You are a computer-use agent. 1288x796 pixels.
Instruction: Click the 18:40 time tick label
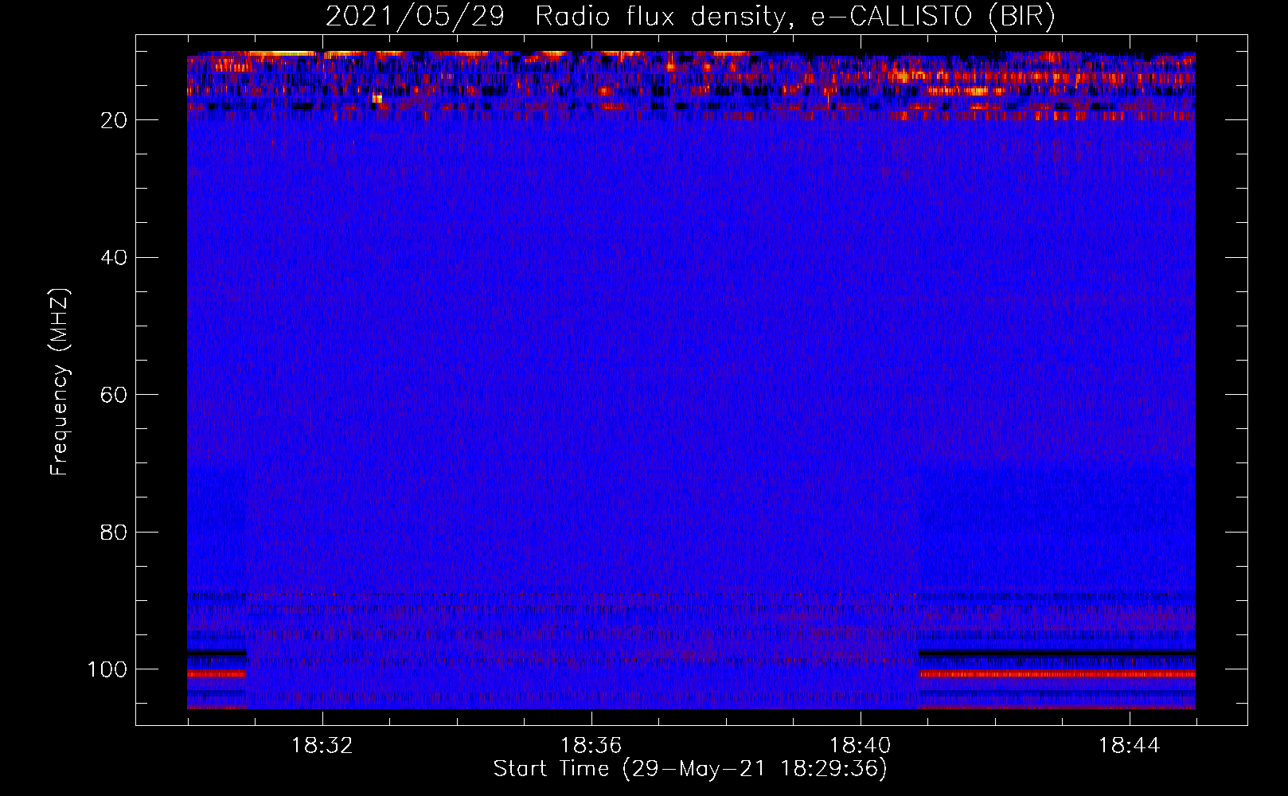(x=860, y=746)
